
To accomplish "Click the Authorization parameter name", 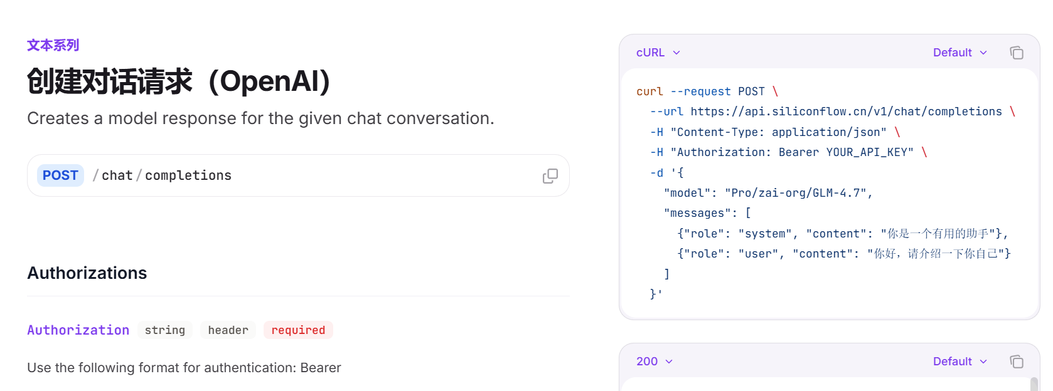I will [x=78, y=330].
